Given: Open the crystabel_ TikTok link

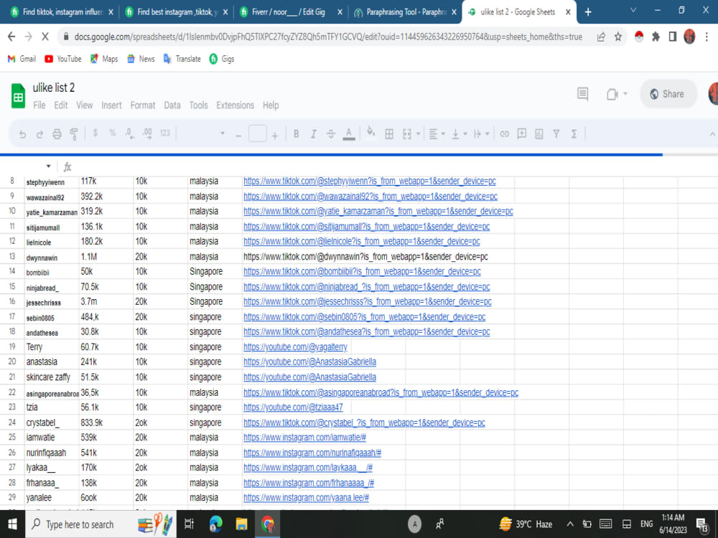Looking at the screenshot, I should [x=364, y=423].
